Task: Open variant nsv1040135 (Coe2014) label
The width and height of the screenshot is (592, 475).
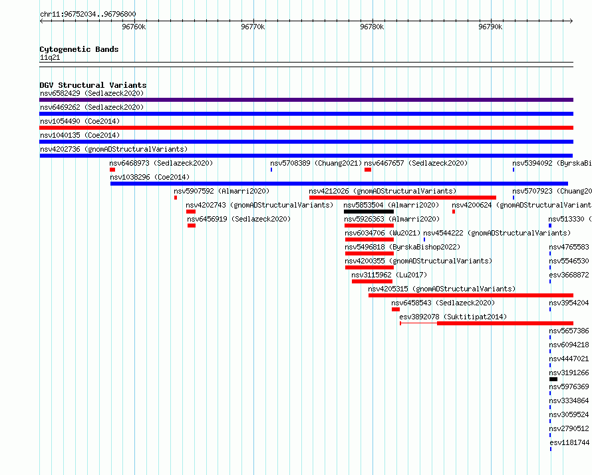Action: coord(80,135)
